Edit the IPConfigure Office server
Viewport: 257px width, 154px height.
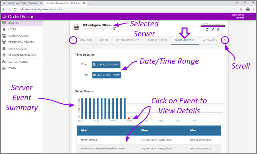click(213, 29)
